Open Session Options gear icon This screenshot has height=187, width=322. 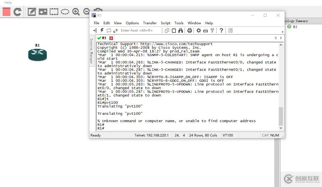tap(198, 30)
